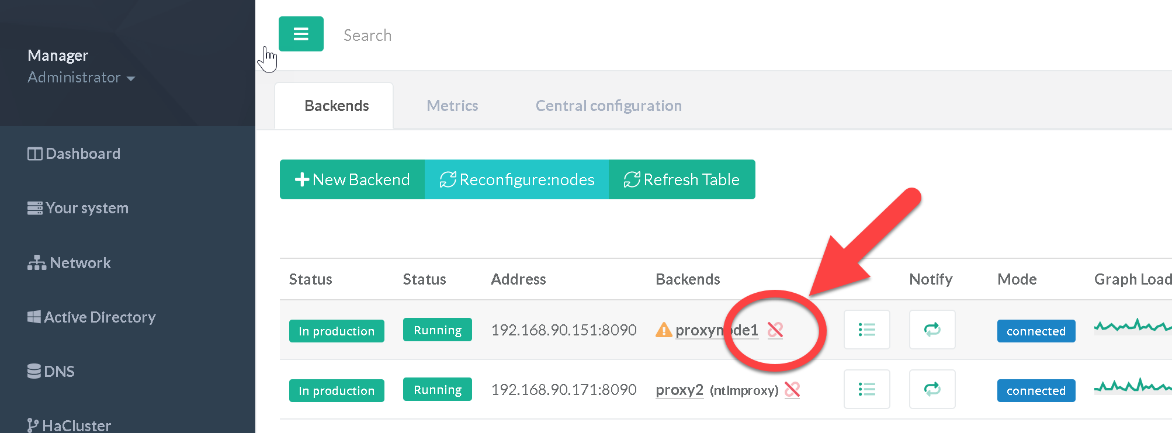
Task: Click notify sync icon for proxy2
Action: coord(932,390)
